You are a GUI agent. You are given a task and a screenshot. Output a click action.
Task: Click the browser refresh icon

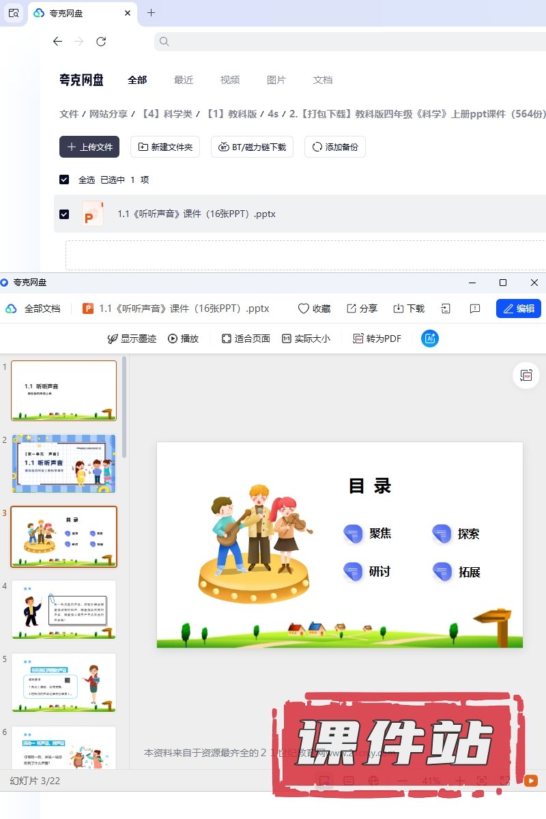tap(101, 42)
